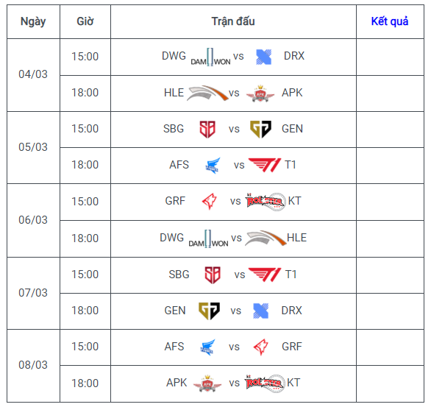The width and height of the screenshot is (431, 407).
Task: Click KT Rolster logo in 06/03 match
Action: tap(266, 202)
